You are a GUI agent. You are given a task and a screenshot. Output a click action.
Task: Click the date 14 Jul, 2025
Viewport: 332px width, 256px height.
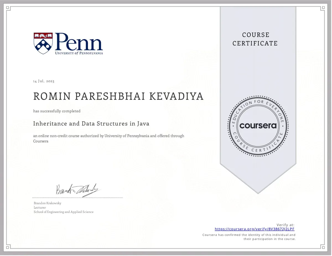pyautogui.click(x=44, y=81)
